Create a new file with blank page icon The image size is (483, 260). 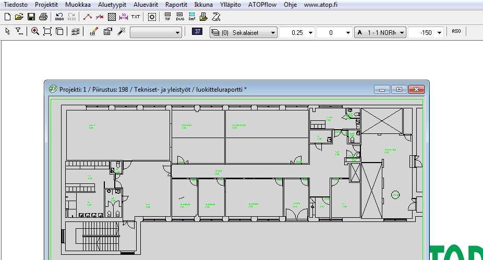pyautogui.click(x=7, y=17)
